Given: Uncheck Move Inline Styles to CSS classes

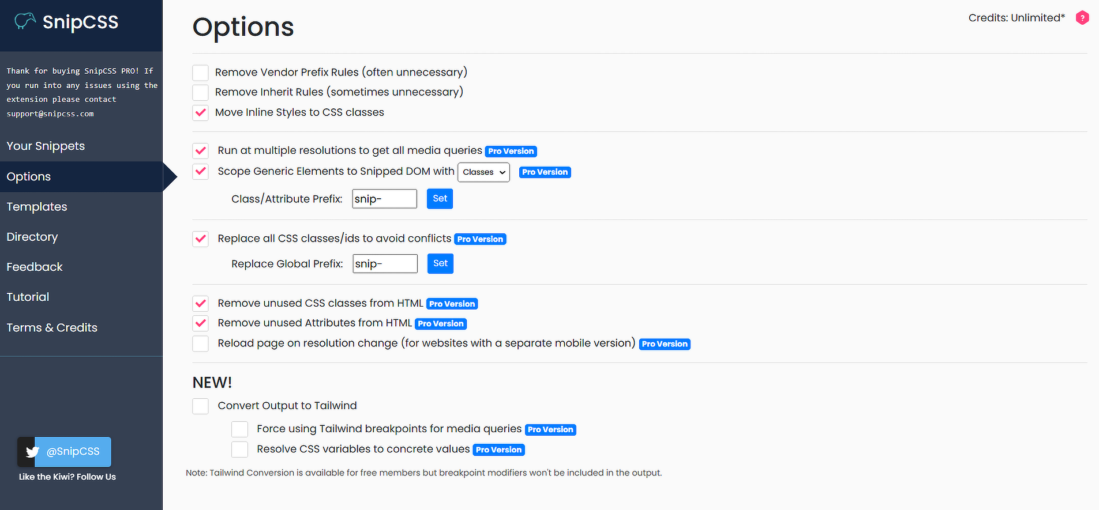Looking at the screenshot, I should (200, 112).
